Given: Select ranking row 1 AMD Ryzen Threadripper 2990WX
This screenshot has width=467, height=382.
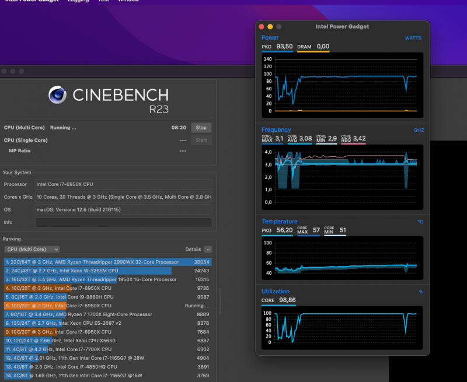Looking at the screenshot, I should pyautogui.click(x=108, y=262).
